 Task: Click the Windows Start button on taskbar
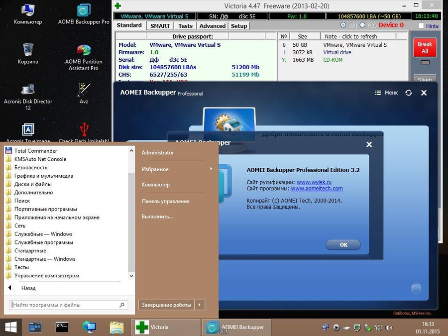coord(11,327)
